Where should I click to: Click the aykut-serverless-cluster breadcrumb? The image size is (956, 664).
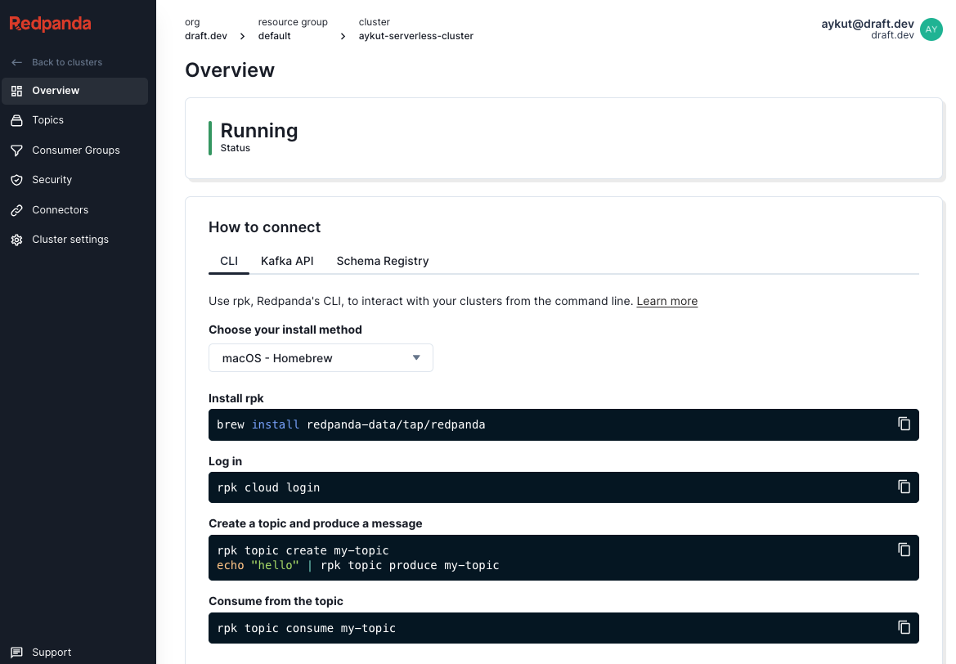coord(415,36)
